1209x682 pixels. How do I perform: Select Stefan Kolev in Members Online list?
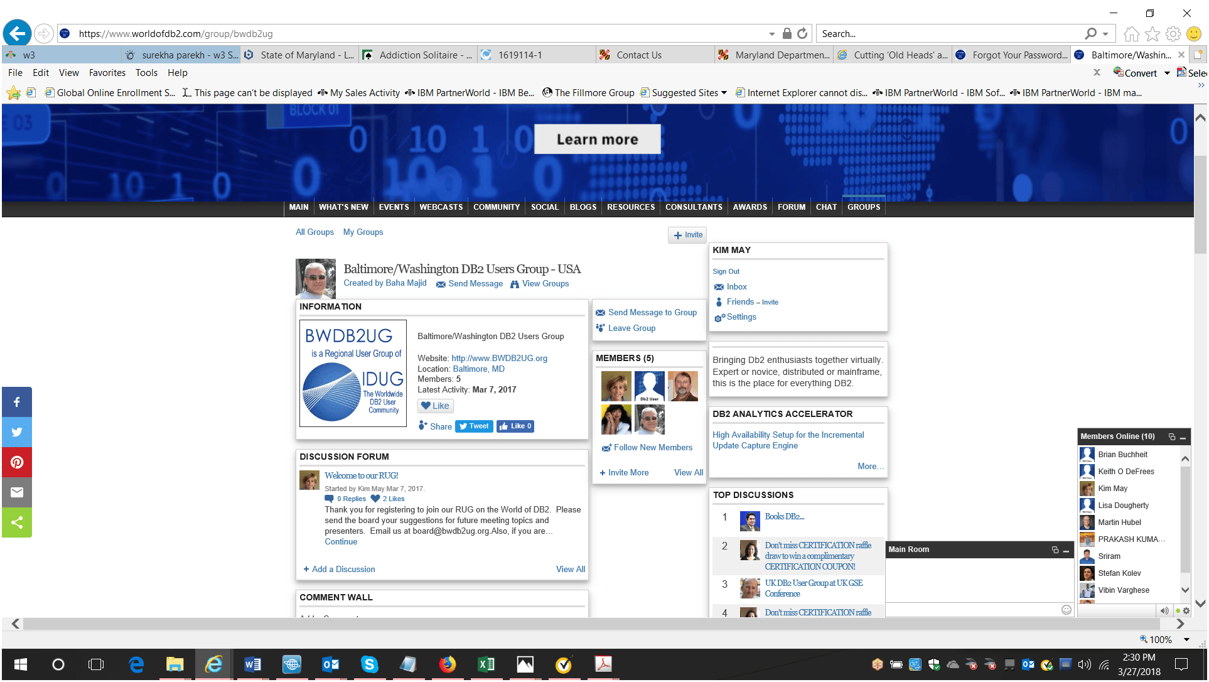pos(1119,573)
